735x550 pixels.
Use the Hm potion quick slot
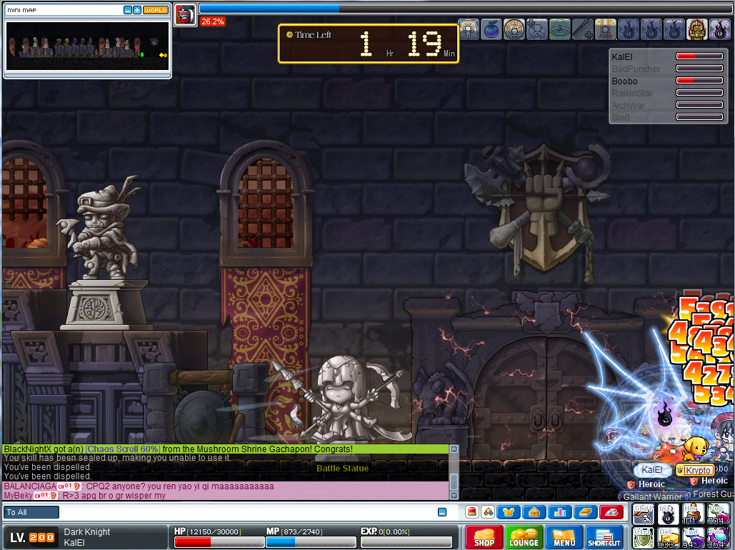pyautogui.click(x=693, y=514)
